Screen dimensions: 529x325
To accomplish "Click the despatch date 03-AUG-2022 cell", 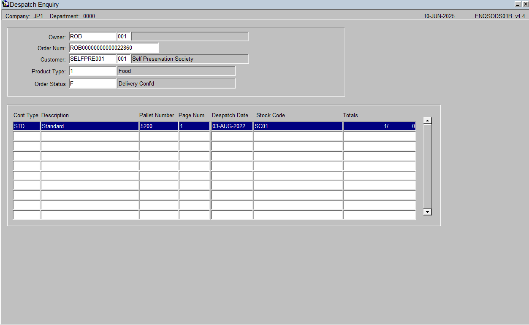I will 232,126.
